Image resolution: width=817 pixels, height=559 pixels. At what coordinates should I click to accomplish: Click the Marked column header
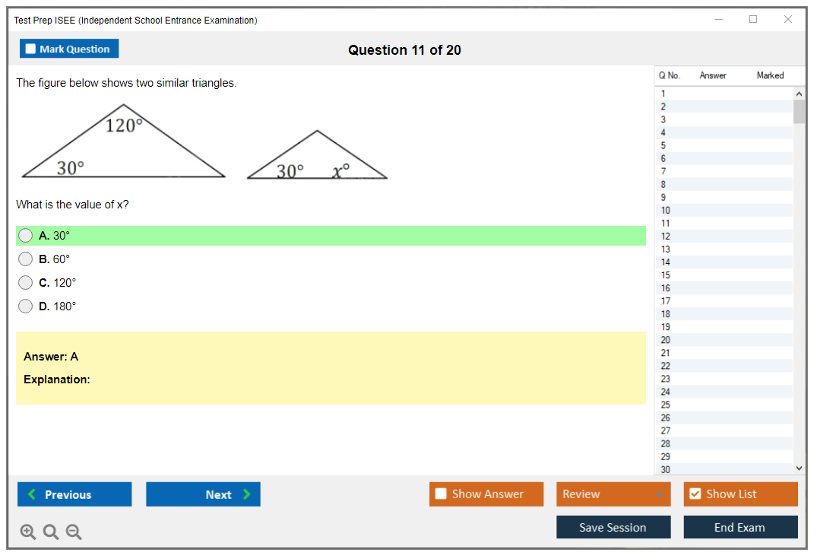coord(770,75)
